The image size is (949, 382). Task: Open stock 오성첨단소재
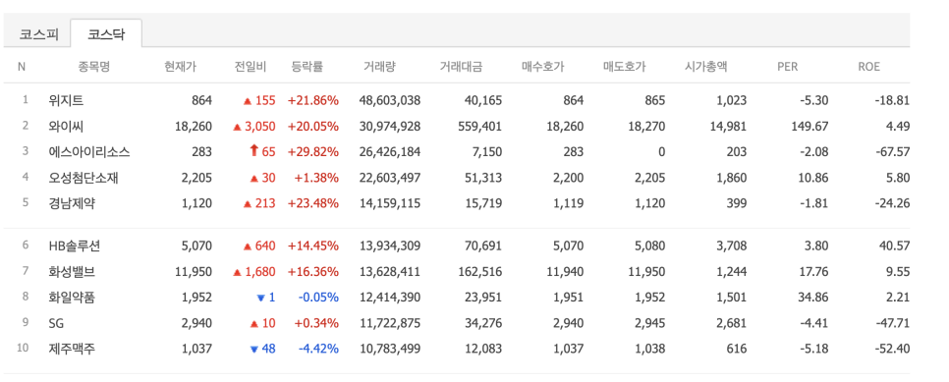pyautogui.click(x=83, y=178)
